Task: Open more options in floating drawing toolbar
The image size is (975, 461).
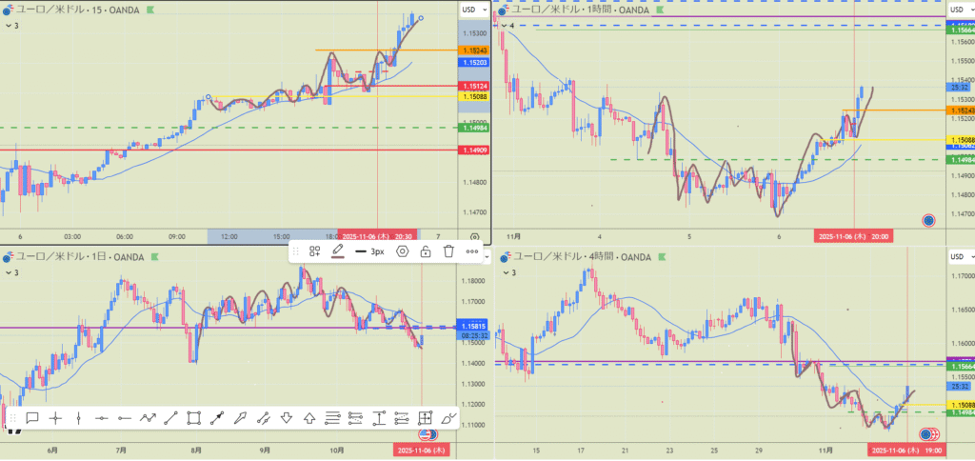Action: pyautogui.click(x=472, y=251)
